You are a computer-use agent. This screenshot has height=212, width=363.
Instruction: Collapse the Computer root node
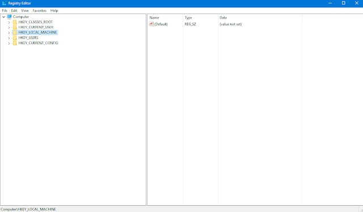[x=4, y=17]
